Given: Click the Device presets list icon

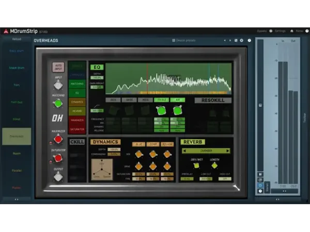Looking at the screenshot, I should tap(174, 40).
